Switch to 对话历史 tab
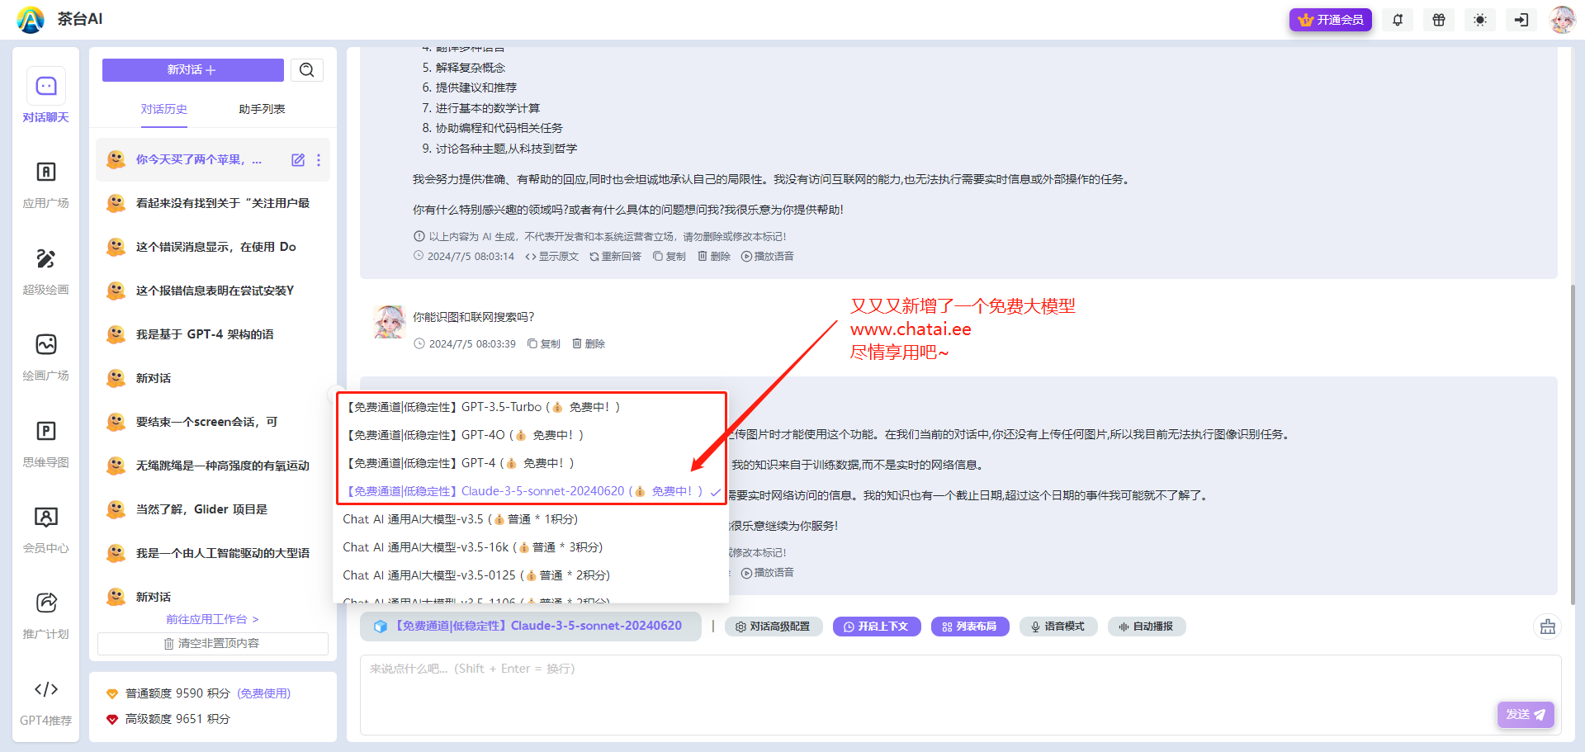1585x752 pixels. 164,109
